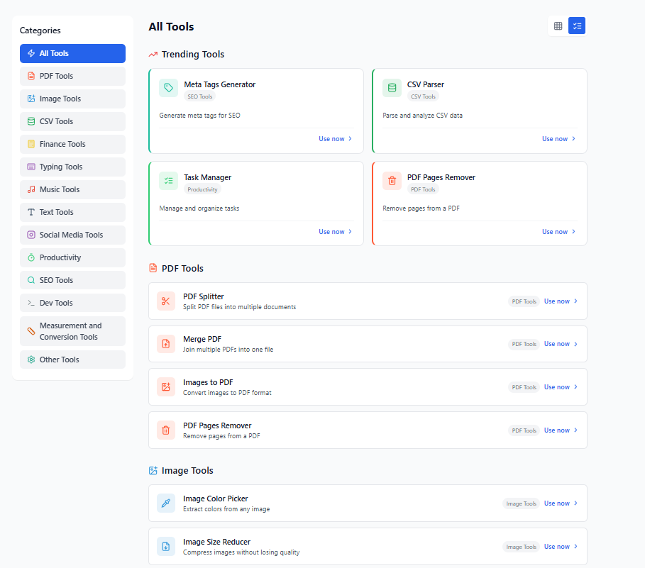Select the All Tools category
This screenshot has width=645, height=568.
click(73, 53)
